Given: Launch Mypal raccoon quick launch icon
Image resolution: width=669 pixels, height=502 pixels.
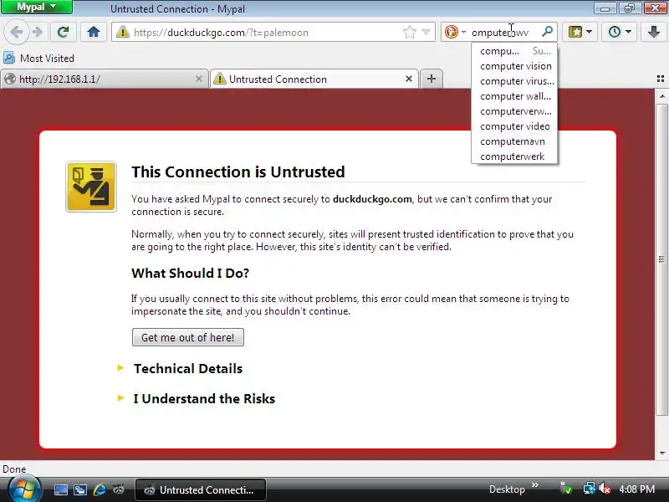Looking at the screenshot, I should coord(119,489).
